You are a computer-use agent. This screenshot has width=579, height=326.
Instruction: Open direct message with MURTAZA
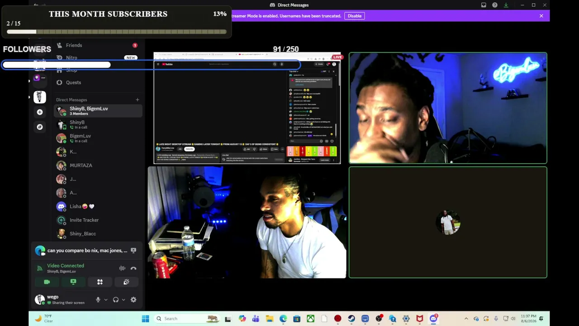pos(98,165)
